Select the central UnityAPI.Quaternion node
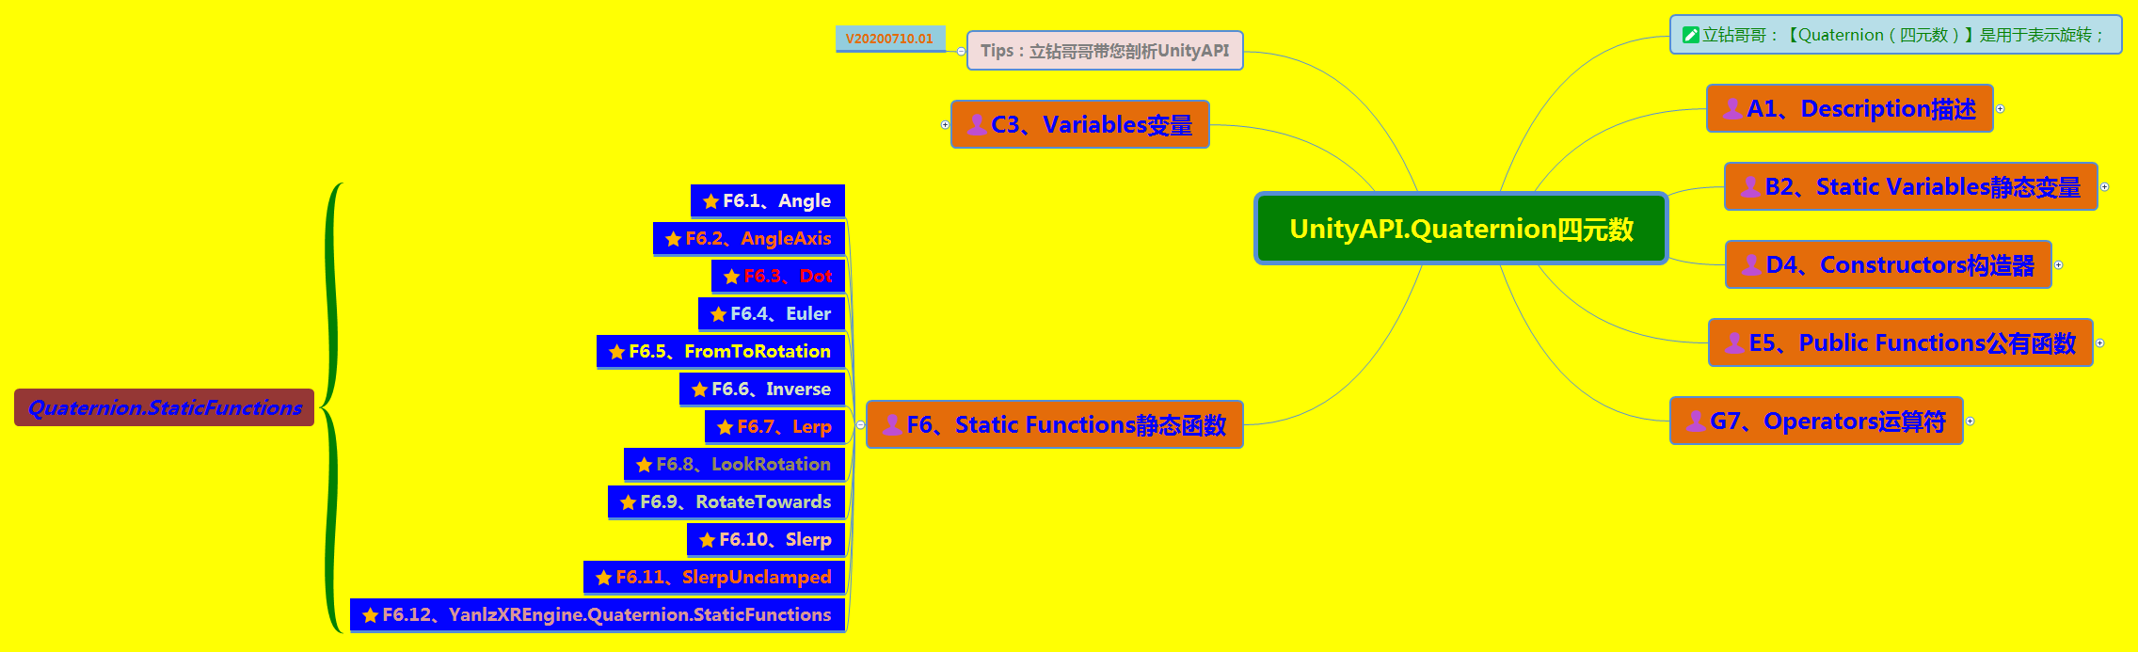Viewport: 2138px width, 652px height. tap(1461, 229)
